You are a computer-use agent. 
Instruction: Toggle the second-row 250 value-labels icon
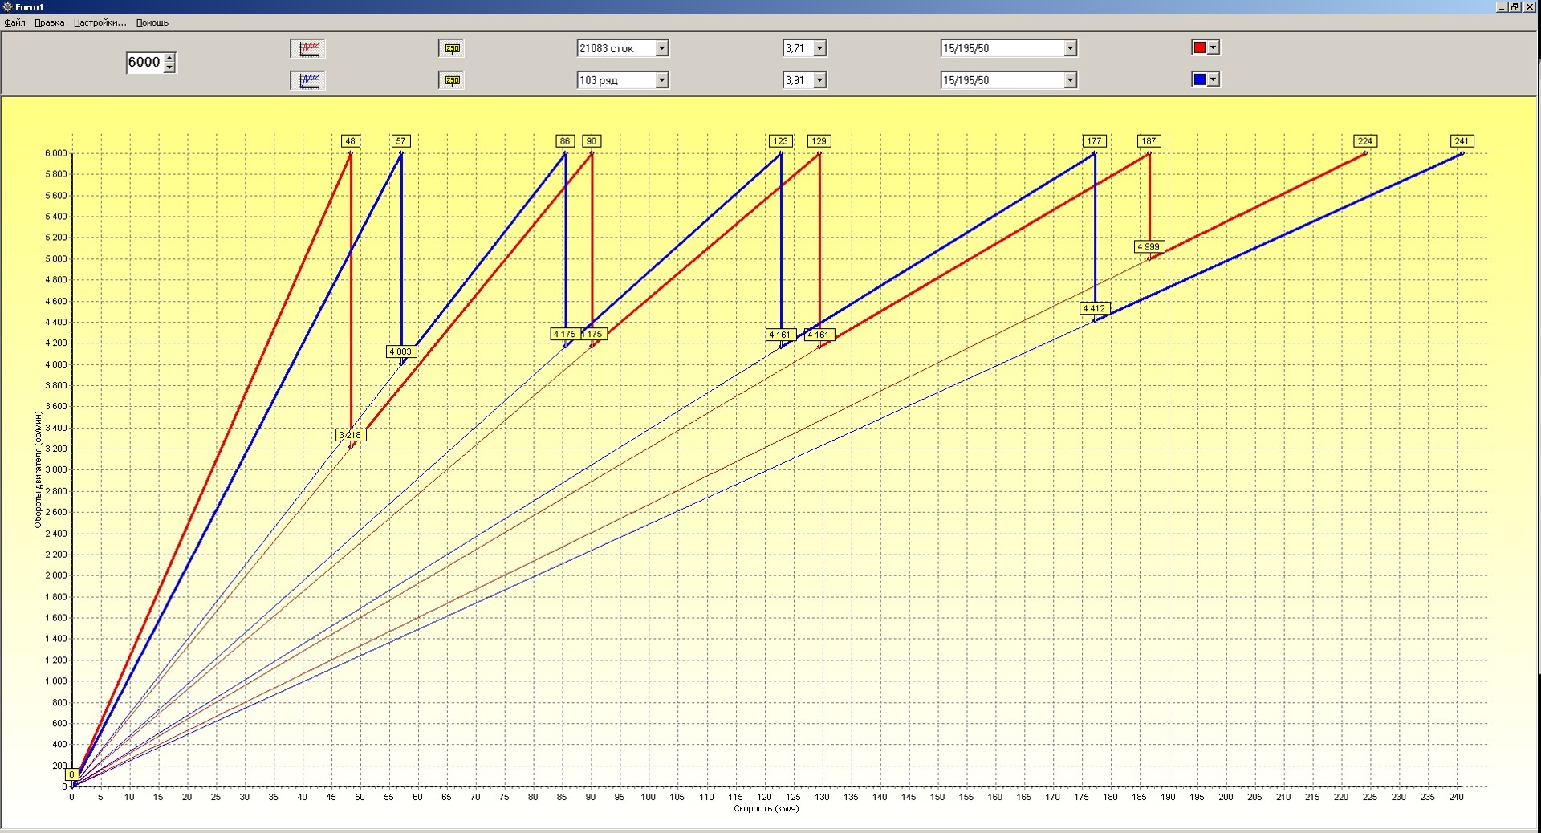(452, 80)
